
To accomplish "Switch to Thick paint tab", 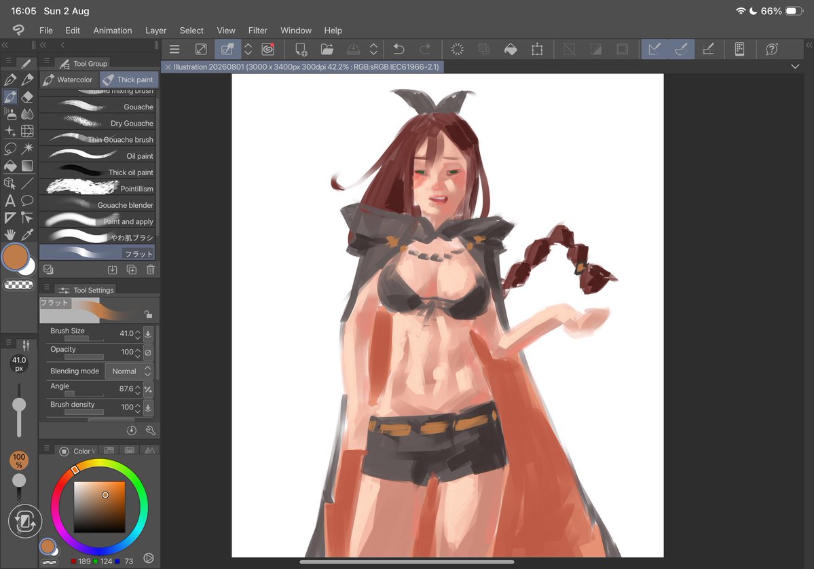I will (x=129, y=79).
